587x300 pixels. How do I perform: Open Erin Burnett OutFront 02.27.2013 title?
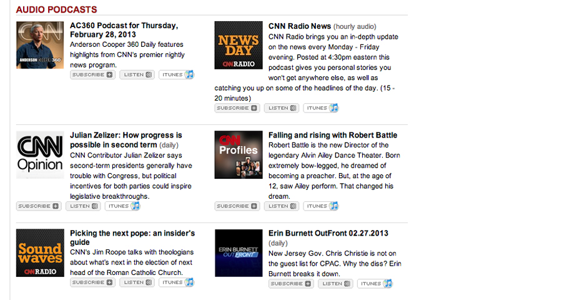(x=328, y=233)
